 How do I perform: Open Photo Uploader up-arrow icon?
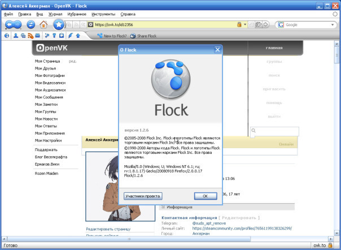tap(78, 36)
